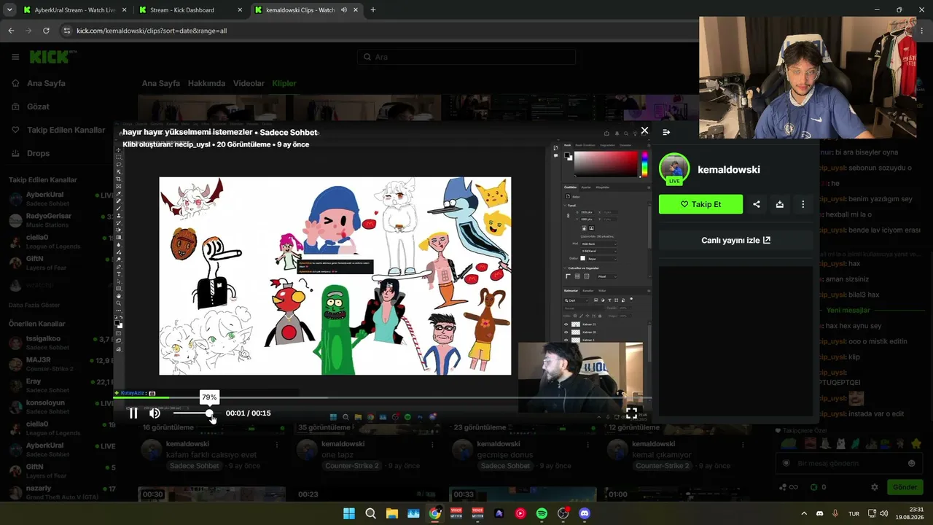Click the clip progress bar

point(382,398)
